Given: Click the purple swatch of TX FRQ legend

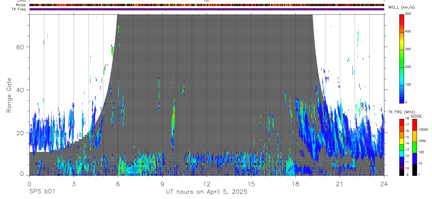Looking at the screenshot, I should [402, 166].
